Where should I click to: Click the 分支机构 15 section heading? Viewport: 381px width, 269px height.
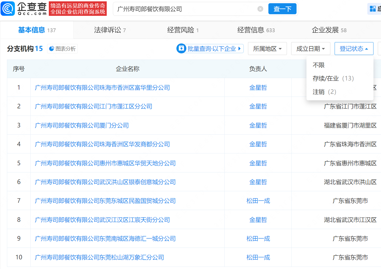pos(25,49)
